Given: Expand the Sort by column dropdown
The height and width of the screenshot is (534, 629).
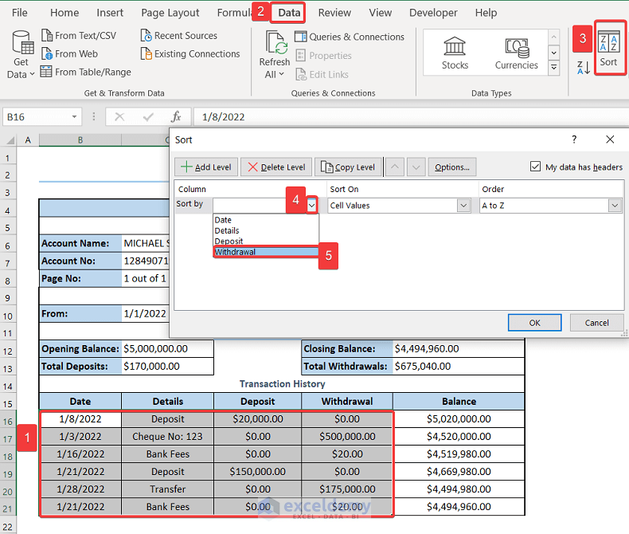Looking at the screenshot, I should tap(312, 205).
